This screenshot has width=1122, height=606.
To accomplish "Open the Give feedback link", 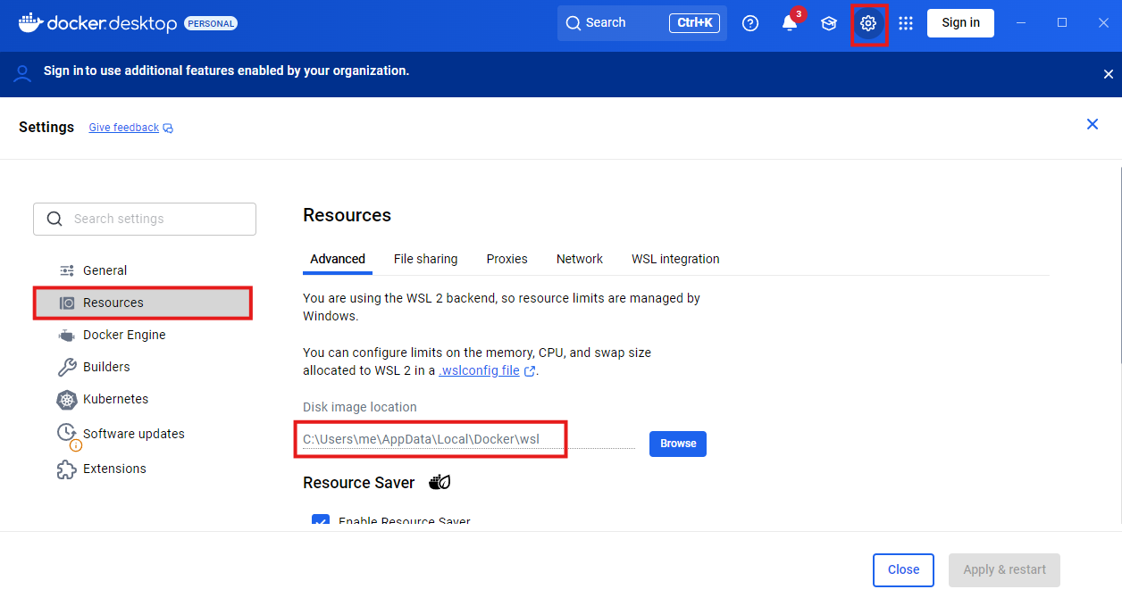I will pyautogui.click(x=123, y=128).
